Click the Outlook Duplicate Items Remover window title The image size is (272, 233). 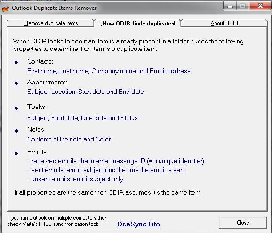[x=54, y=8]
